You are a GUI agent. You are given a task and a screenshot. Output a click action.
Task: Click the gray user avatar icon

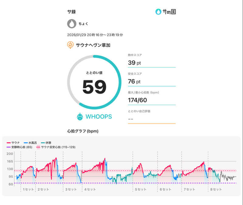(72, 24)
